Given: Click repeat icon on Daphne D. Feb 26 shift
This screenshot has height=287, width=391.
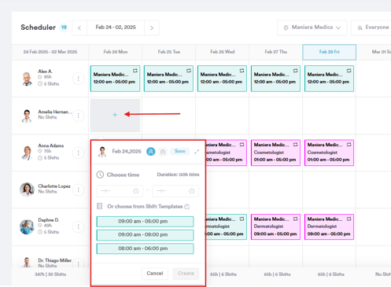Looking at the screenshot, I should click(x=242, y=219).
